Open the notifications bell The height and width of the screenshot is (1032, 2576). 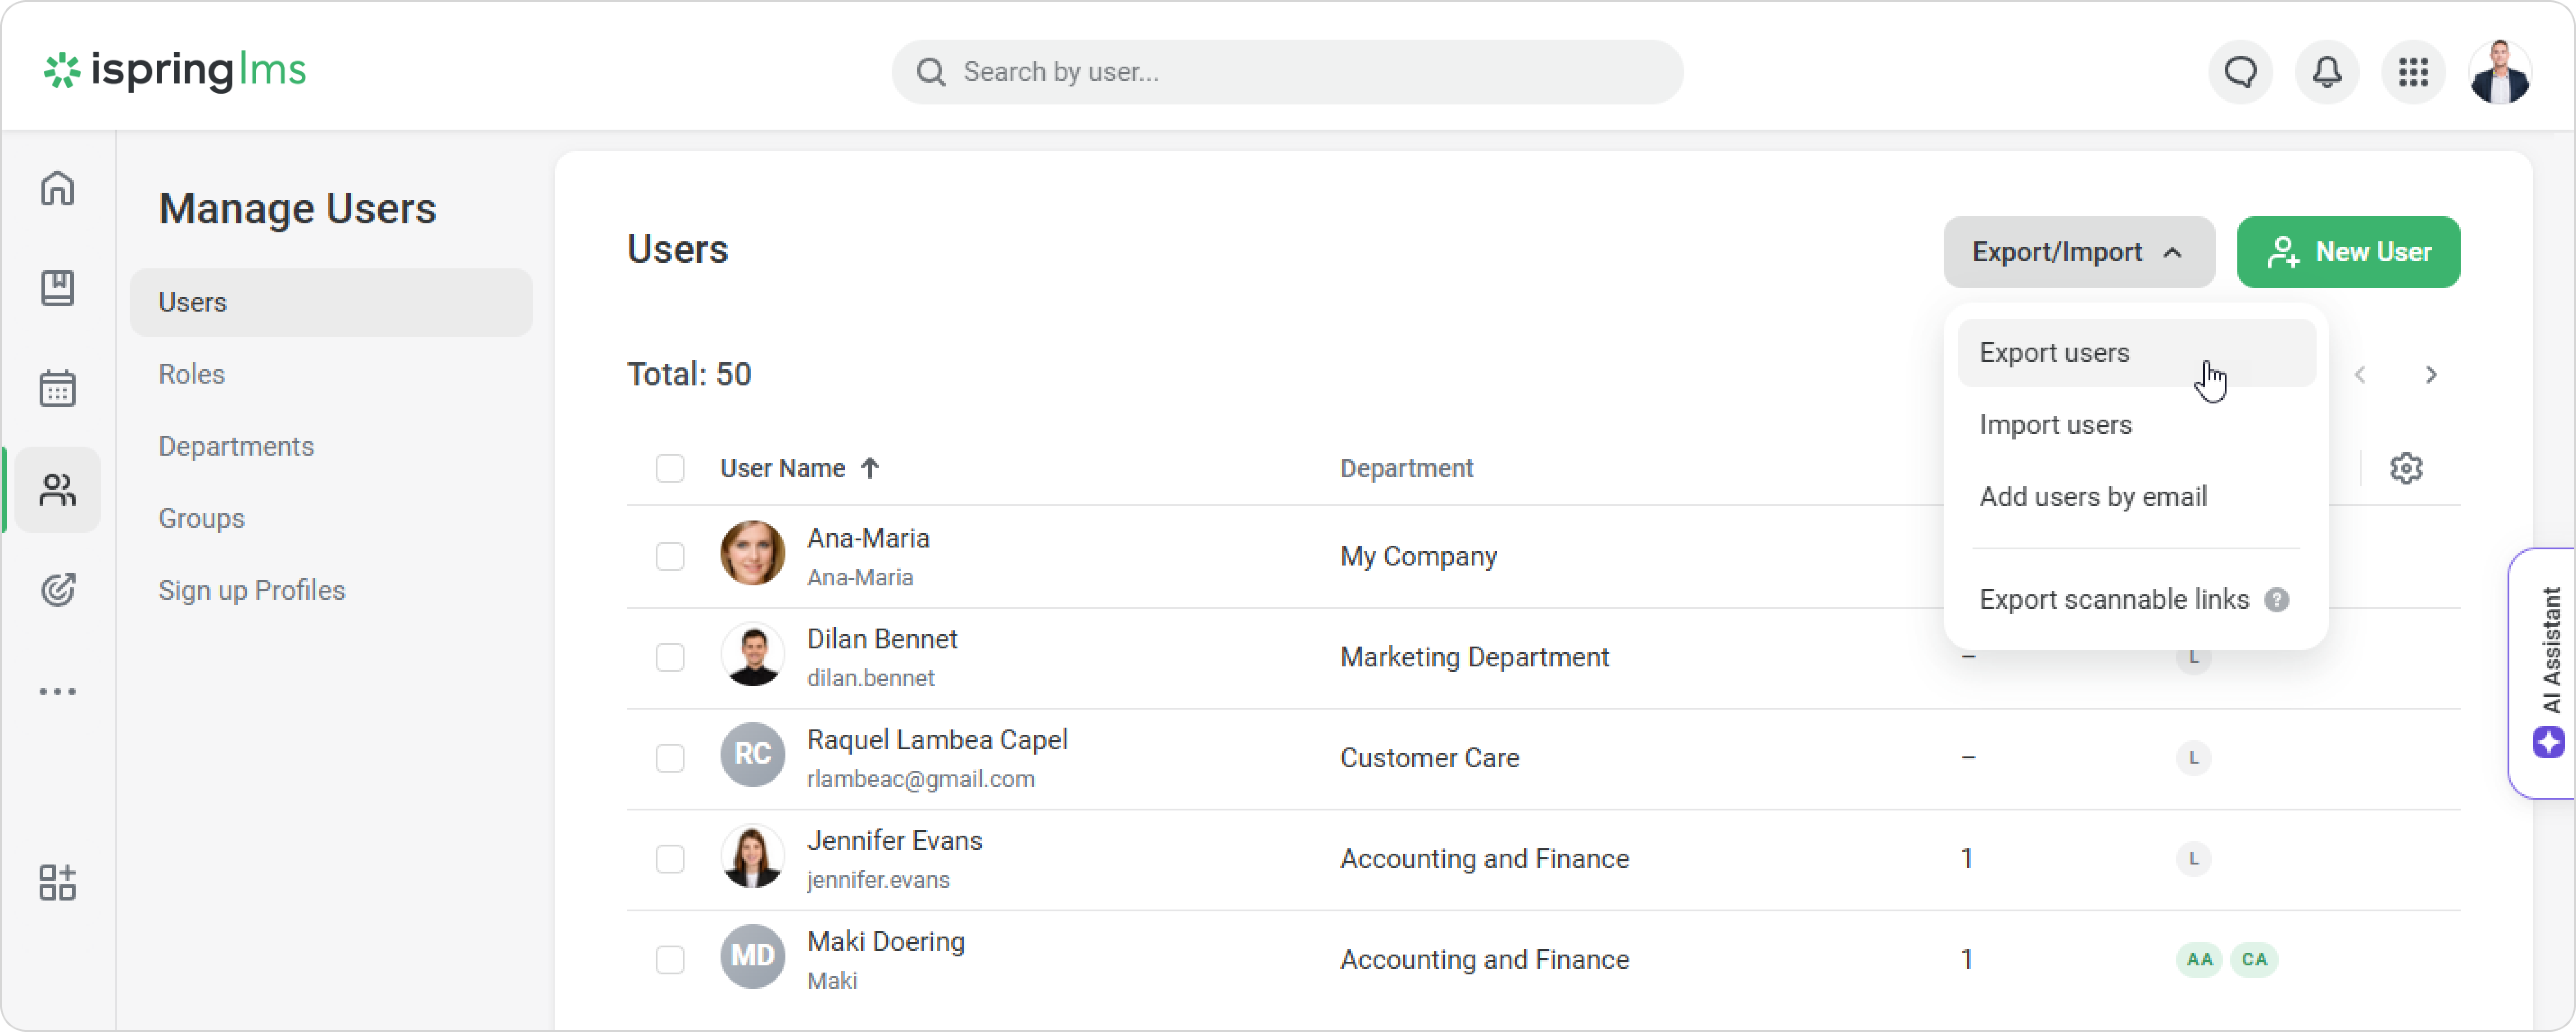[2327, 72]
